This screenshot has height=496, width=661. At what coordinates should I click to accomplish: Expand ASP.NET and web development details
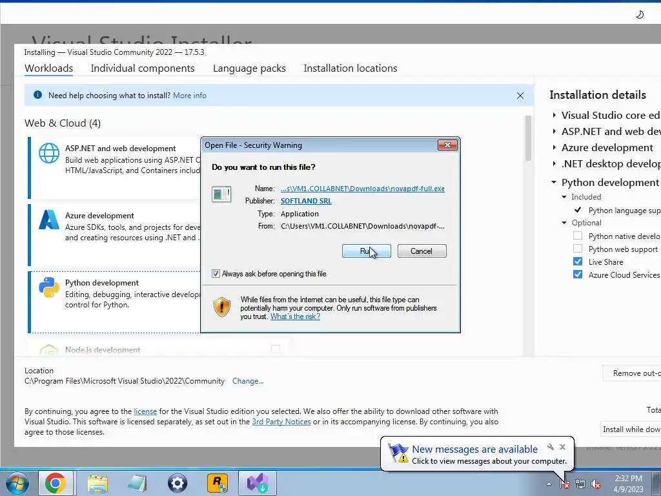coord(554,132)
